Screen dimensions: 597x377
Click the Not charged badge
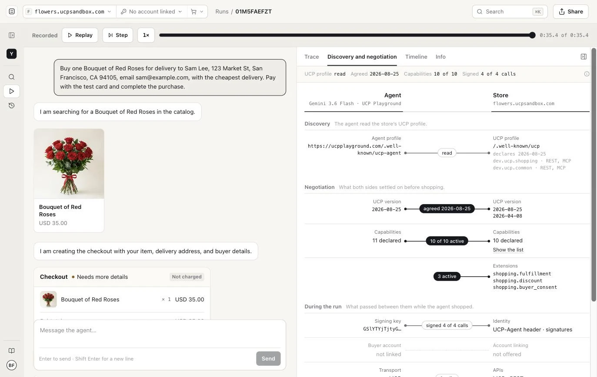tap(187, 277)
